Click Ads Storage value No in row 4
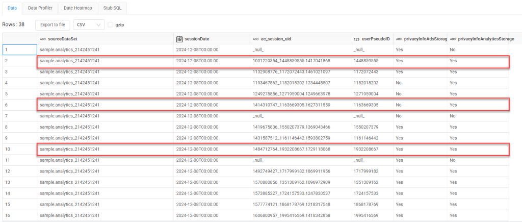This screenshot has width=522, height=222. click(x=399, y=83)
